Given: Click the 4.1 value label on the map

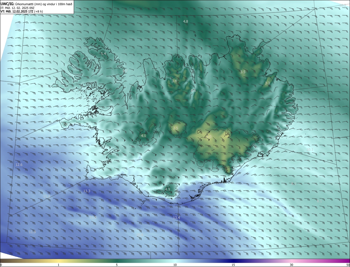Looking at the screenshot, I should point(144,136).
